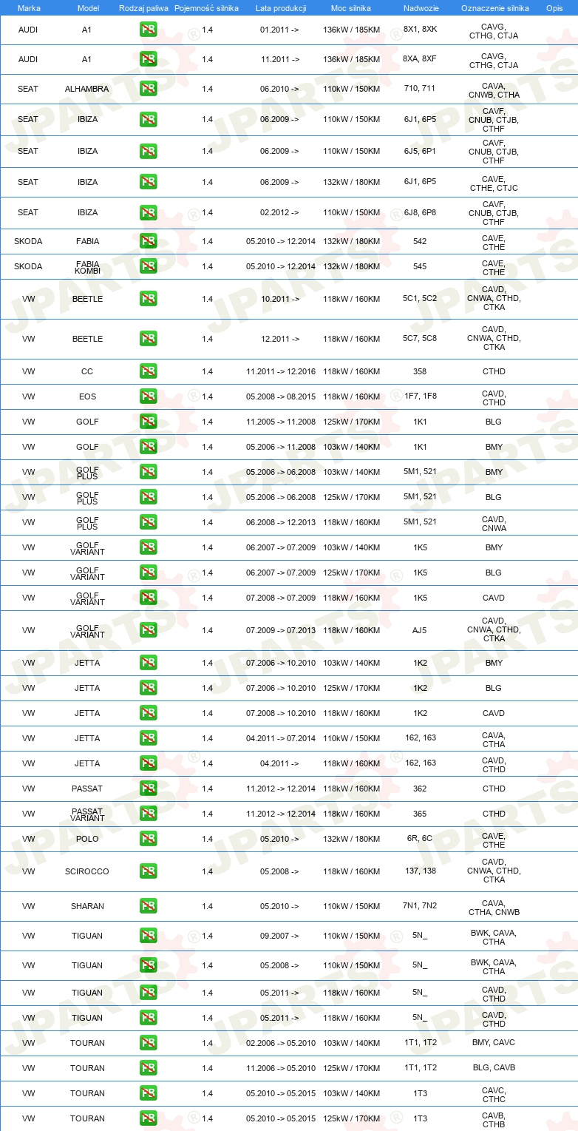Click fuel type icon in VW Polo row
The width and height of the screenshot is (578, 1131).
(x=148, y=839)
